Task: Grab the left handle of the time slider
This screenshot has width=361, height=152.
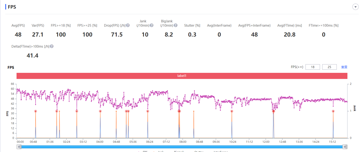Action: 19,147
